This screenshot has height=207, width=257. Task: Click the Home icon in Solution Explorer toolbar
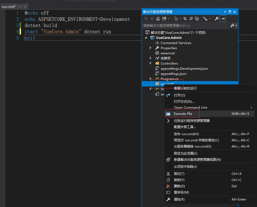pyautogui.click(x=158, y=19)
